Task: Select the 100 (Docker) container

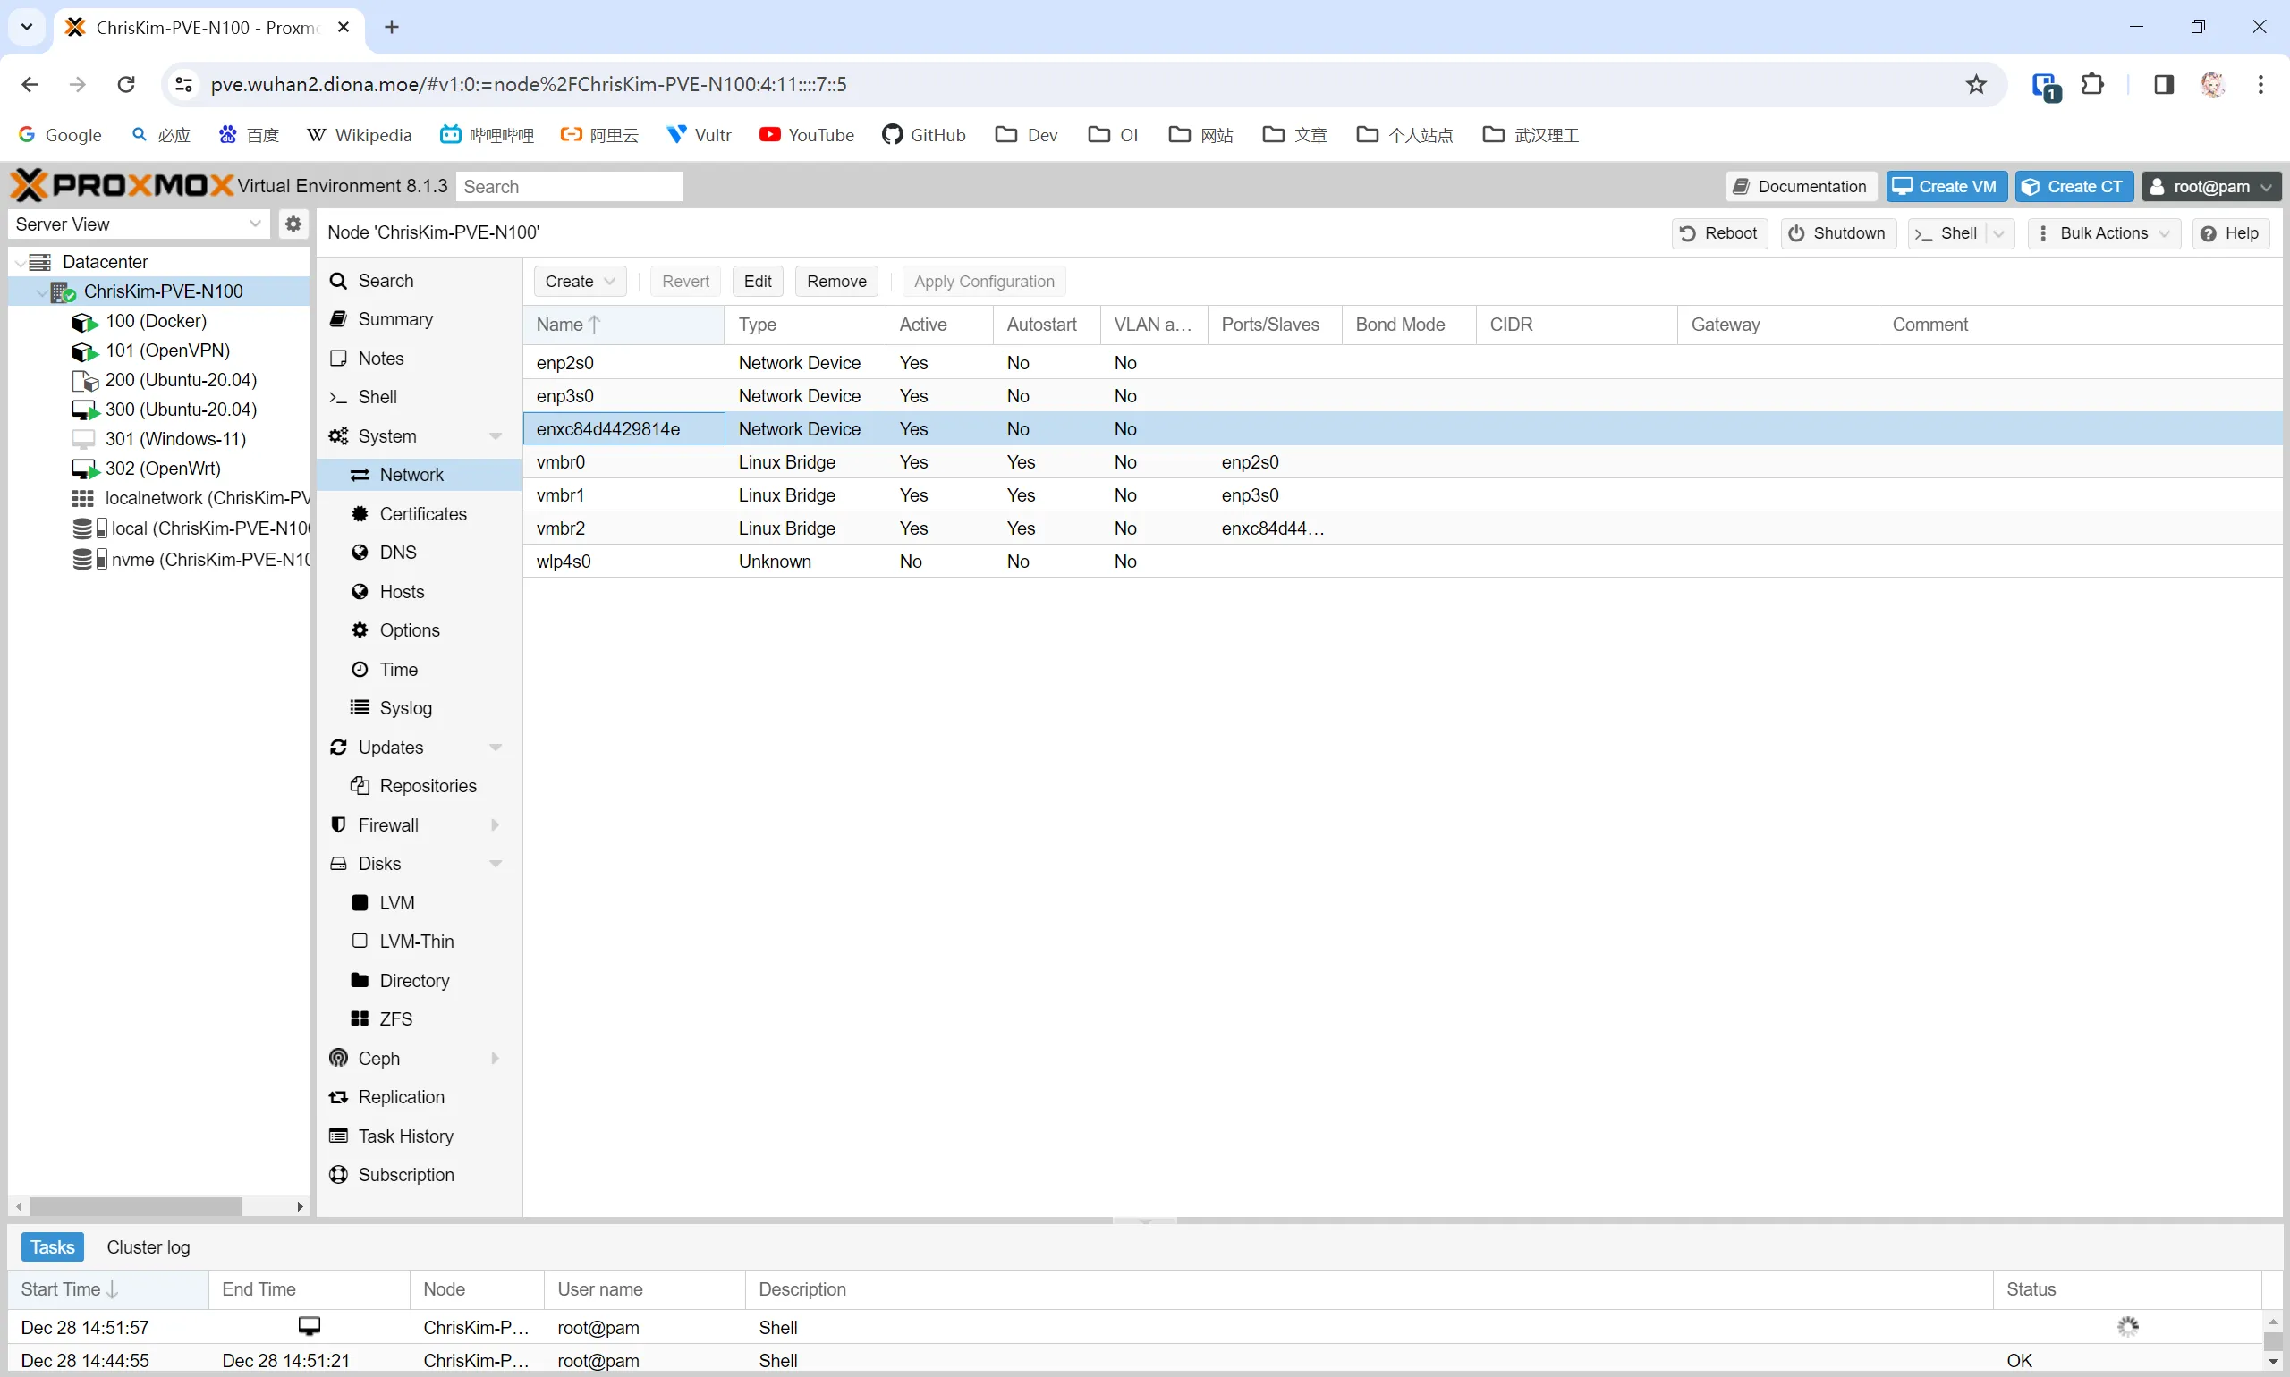Action: pyautogui.click(x=156, y=321)
